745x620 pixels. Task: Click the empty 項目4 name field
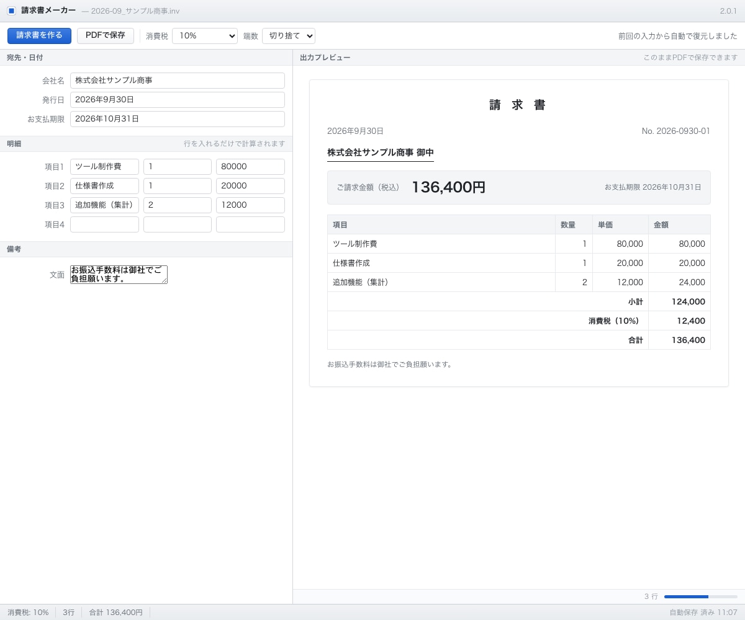[x=104, y=224]
